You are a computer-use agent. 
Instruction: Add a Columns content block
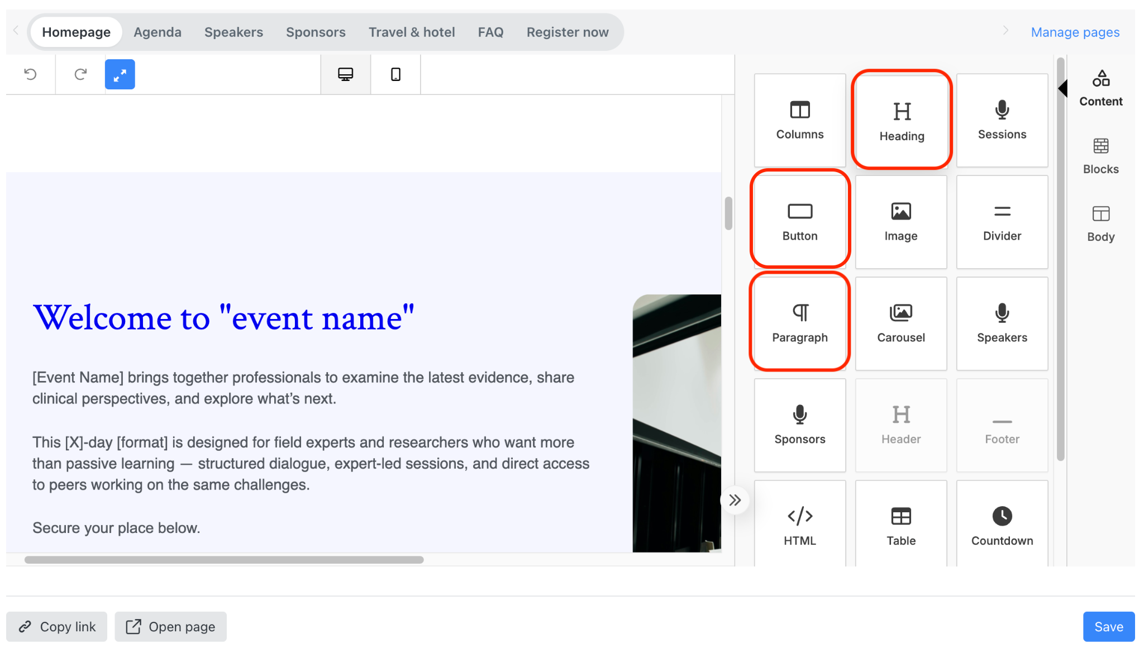[x=800, y=120]
